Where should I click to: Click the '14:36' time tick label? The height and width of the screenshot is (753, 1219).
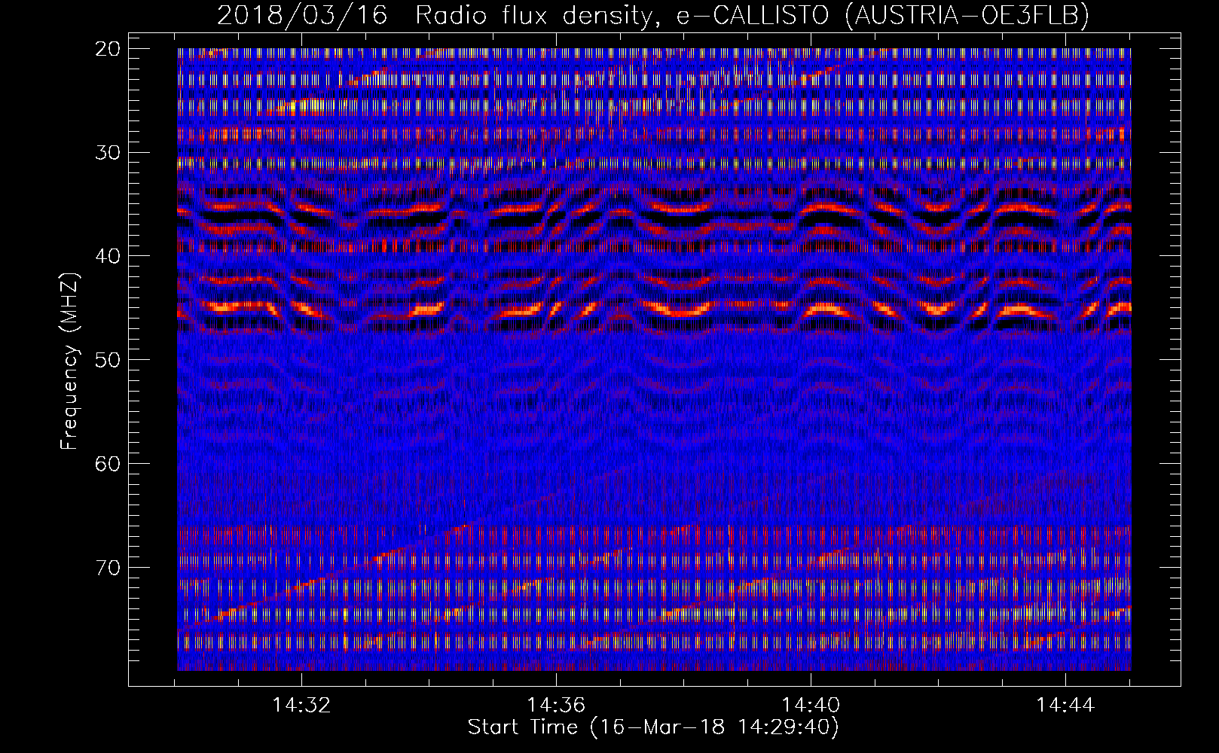(x=556, y=706)
